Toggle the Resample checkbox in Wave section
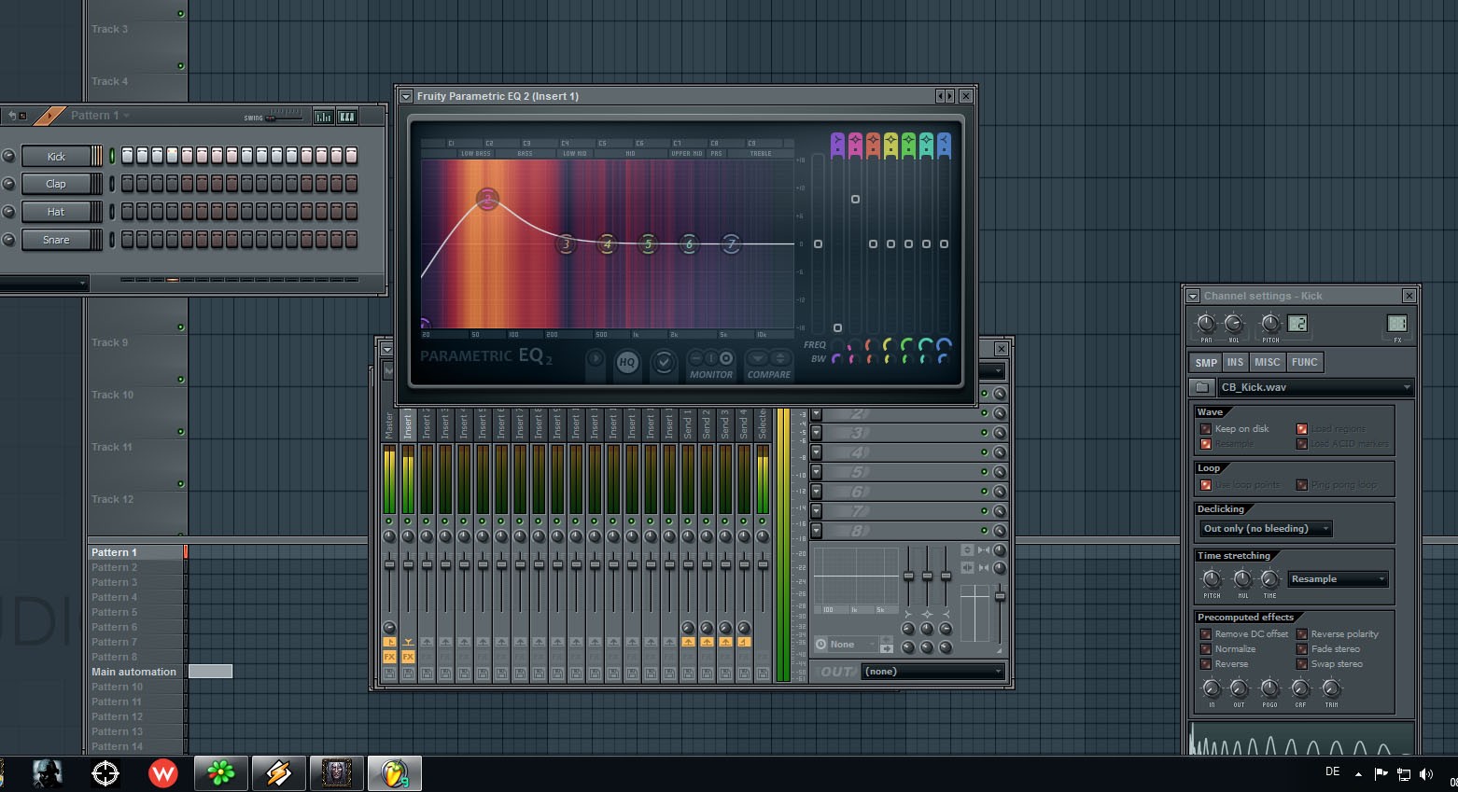This screenshot has width=1458, height=792. [1206, 444]
